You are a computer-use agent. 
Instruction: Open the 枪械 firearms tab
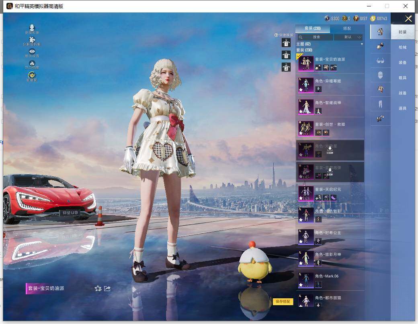click(402, 47)
